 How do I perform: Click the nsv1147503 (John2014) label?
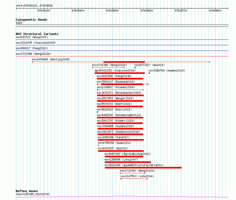[137, 176]
